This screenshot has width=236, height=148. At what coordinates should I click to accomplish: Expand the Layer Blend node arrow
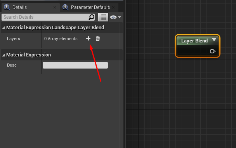(214, 40)
